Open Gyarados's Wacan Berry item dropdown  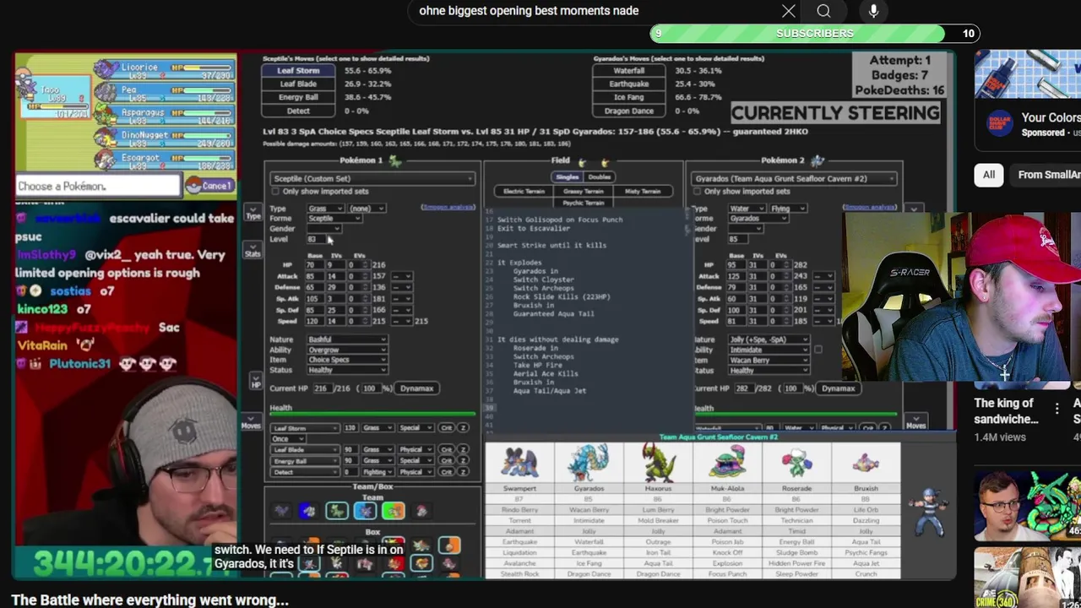click(x=769, y=360)
